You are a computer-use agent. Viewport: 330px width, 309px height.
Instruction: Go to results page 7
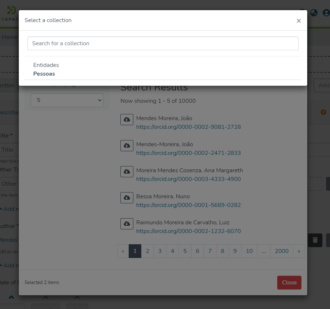coord(210,251)
